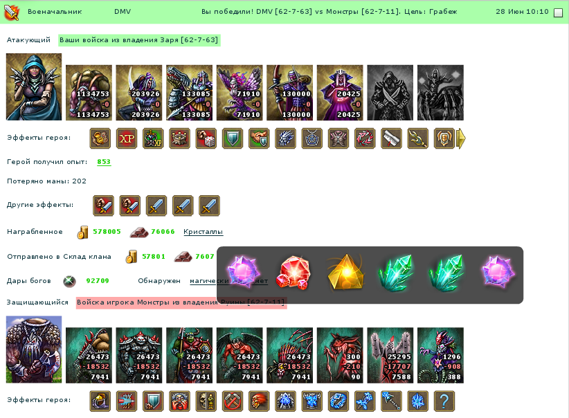Select the purple harpy unit with 71910 troops
Viewport: 569px width, 418px height.
tap(240, 93)
